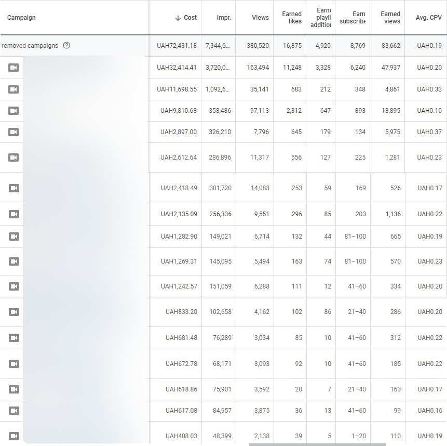Screen dimensions: 447x446
Task: Click the video icon in the UAH618.86 row
Action: 14,389
